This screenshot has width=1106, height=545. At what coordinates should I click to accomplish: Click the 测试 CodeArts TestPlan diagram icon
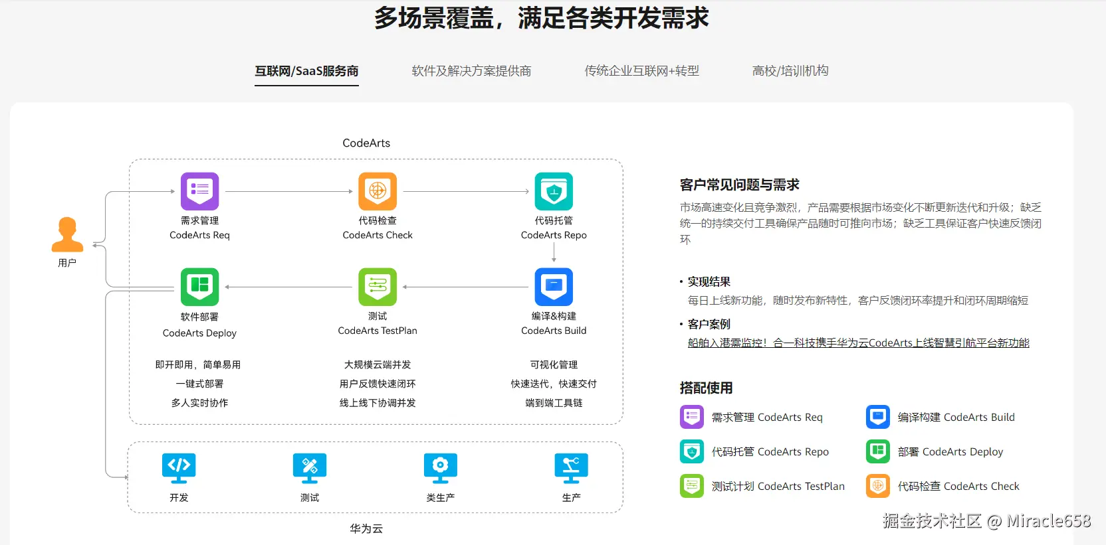(378, 287)
